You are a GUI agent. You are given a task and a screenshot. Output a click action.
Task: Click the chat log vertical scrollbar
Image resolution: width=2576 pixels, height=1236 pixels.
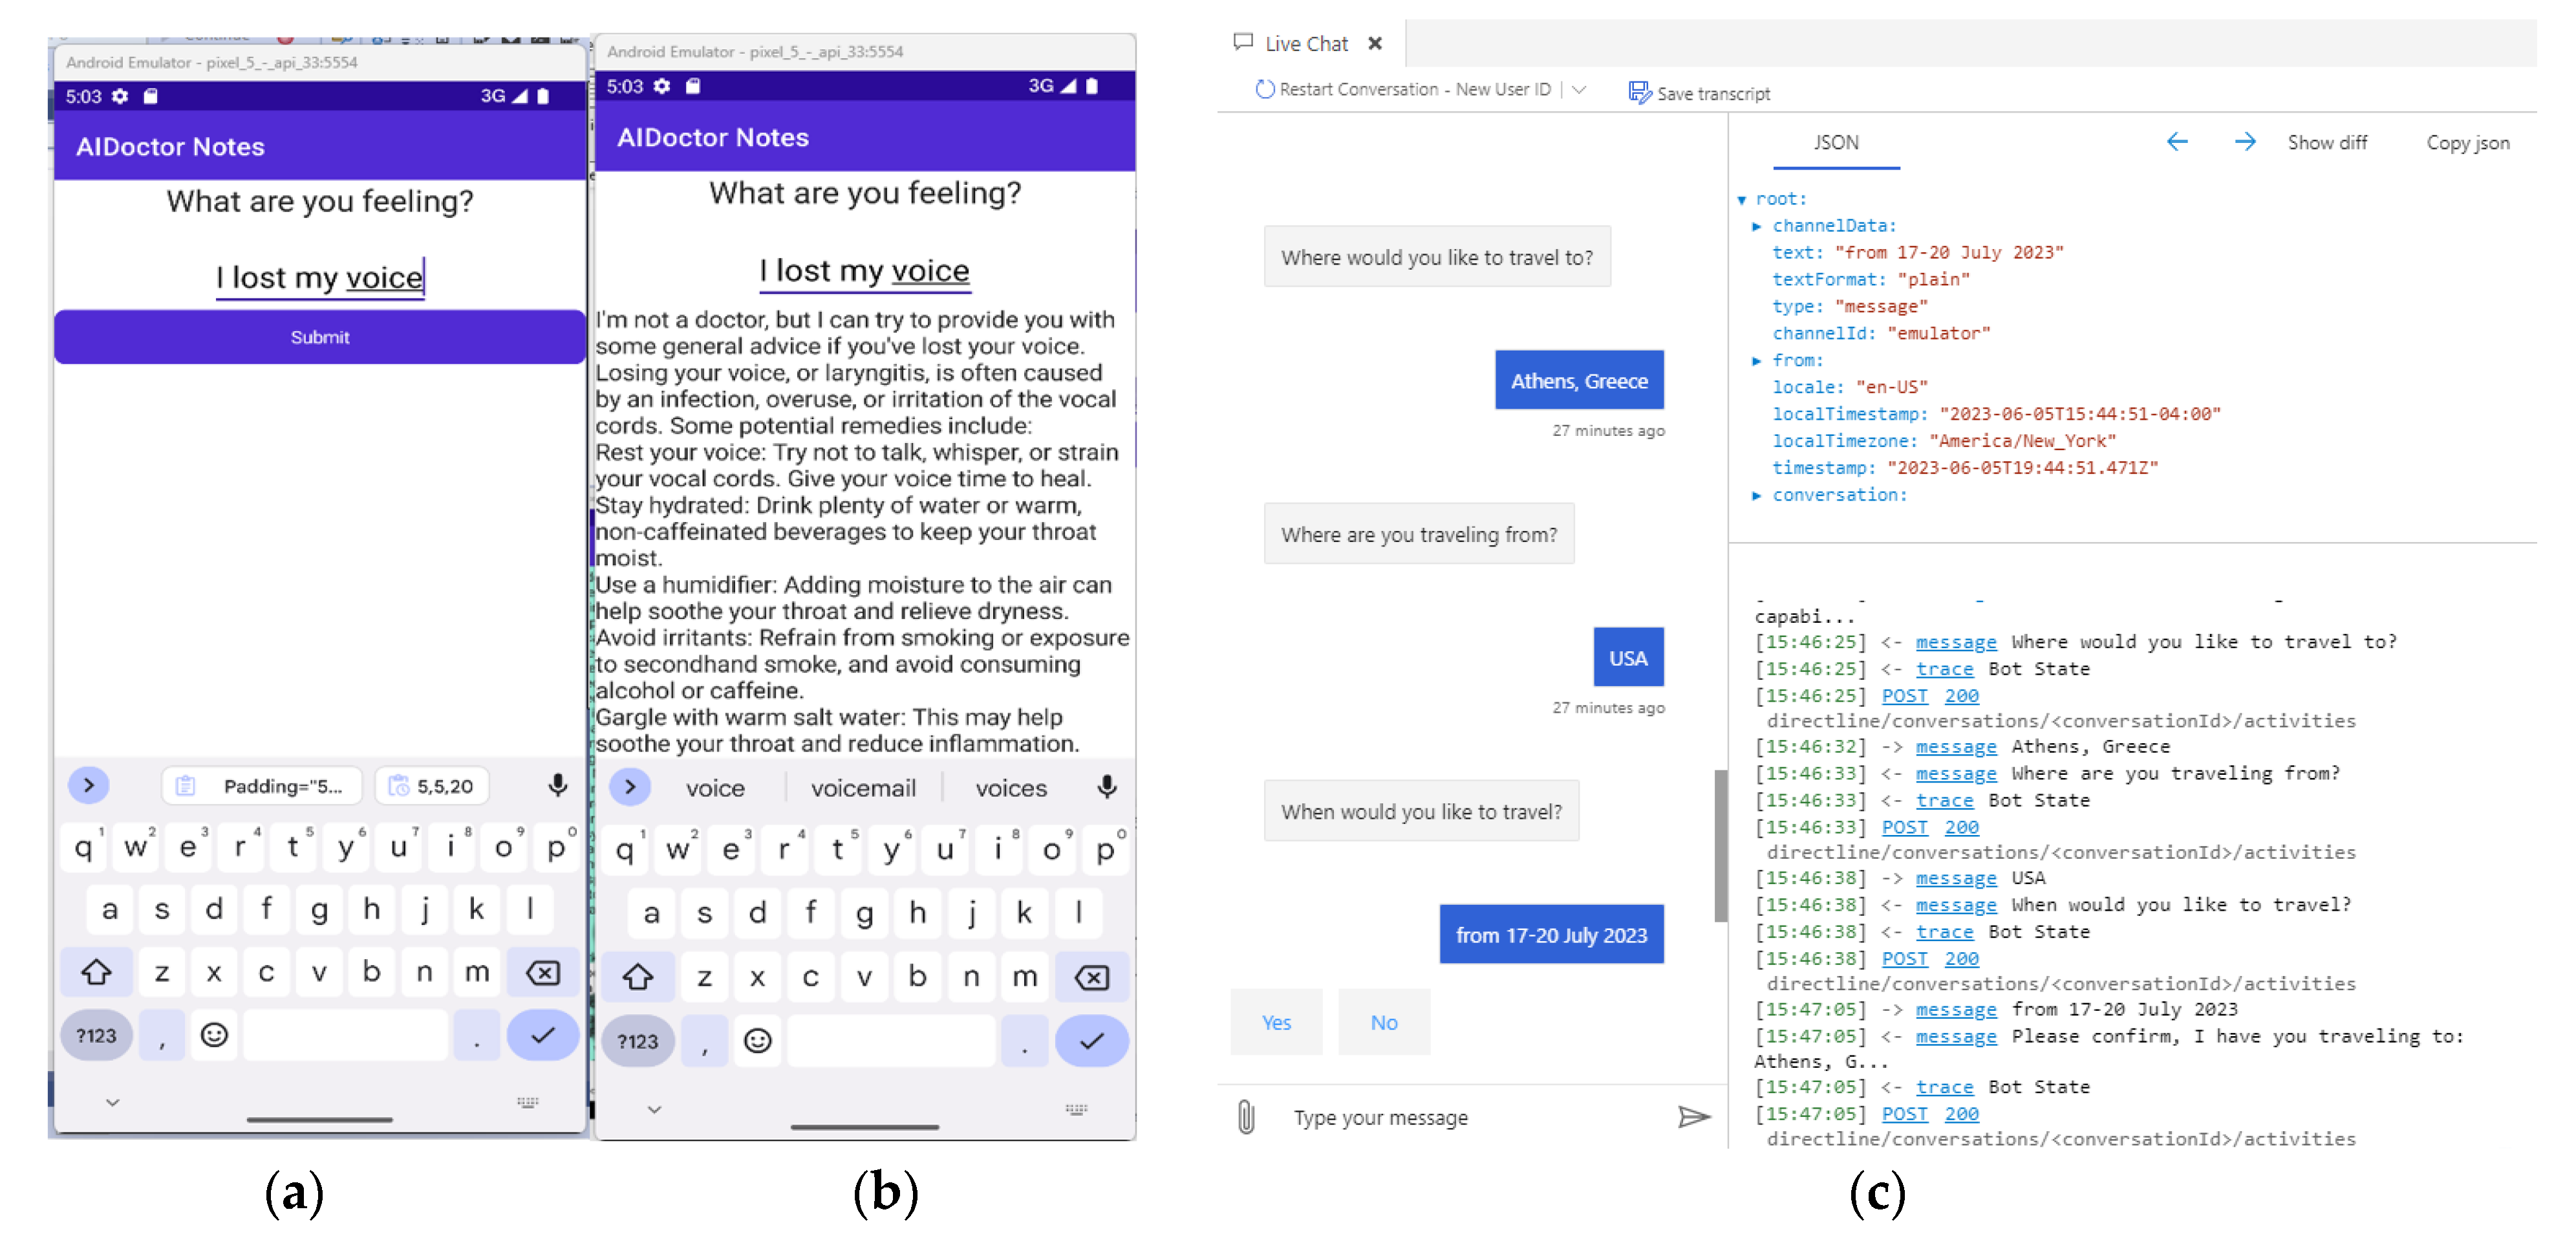[1720, 845]
